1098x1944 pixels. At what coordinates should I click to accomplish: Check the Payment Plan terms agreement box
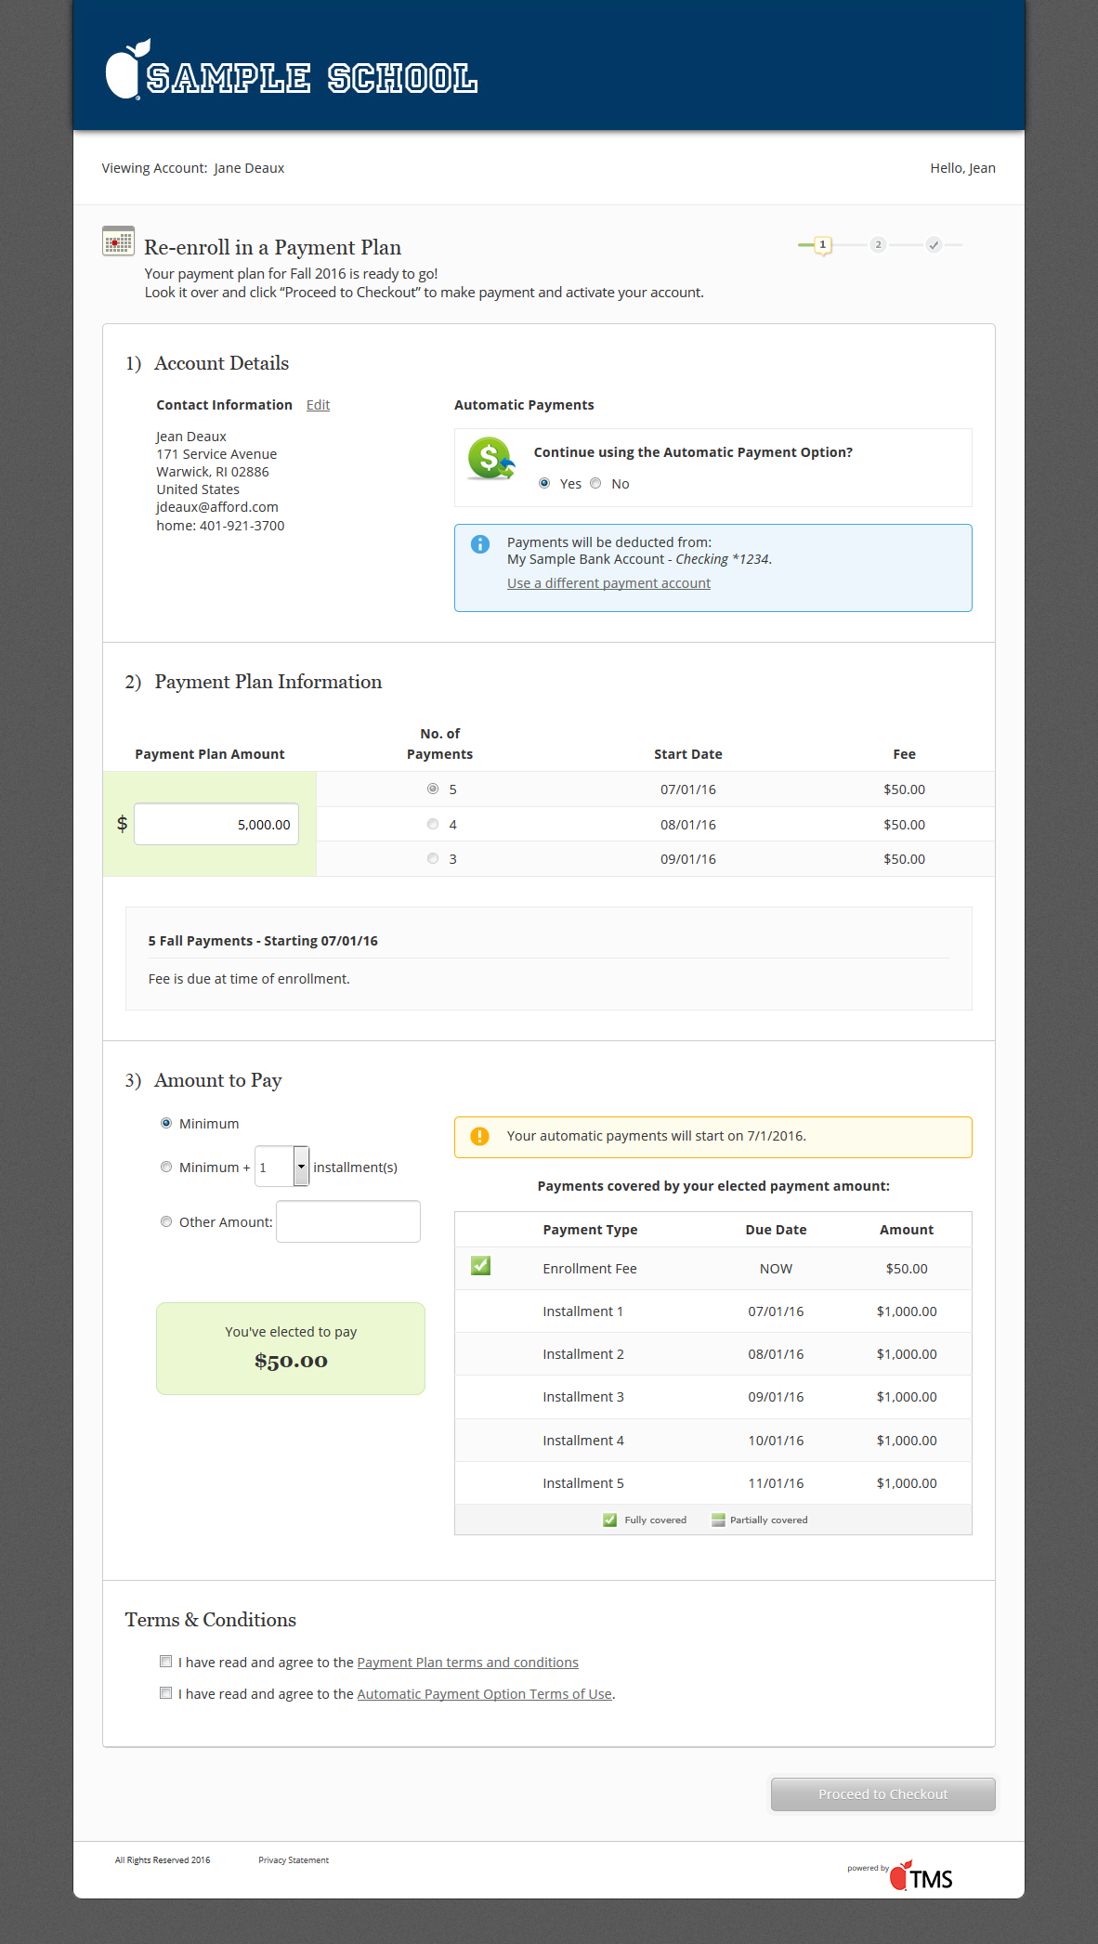pos(166,1662)
